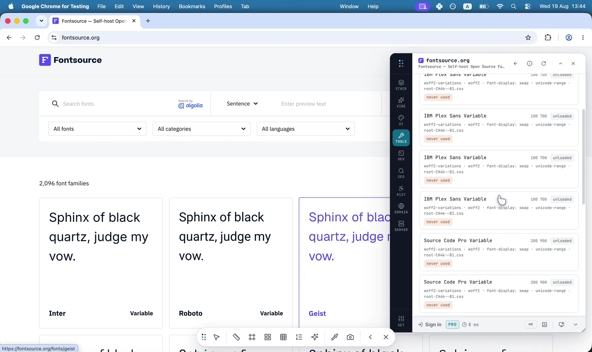Activate the frame hash grid tool
Image resolution: width=592 pixels, height=352 pixels.
[x=252, y=337]
